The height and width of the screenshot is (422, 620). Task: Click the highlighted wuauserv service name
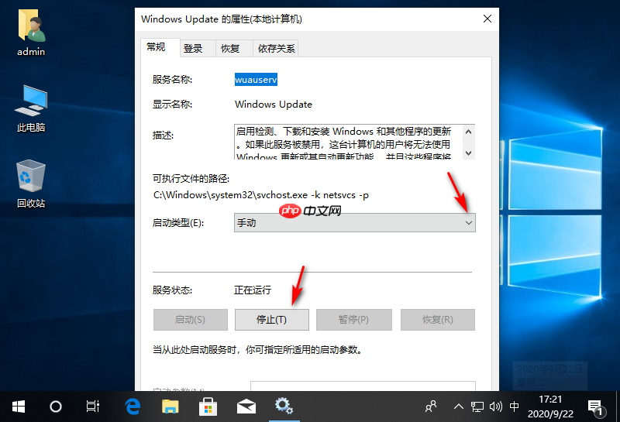256,80
